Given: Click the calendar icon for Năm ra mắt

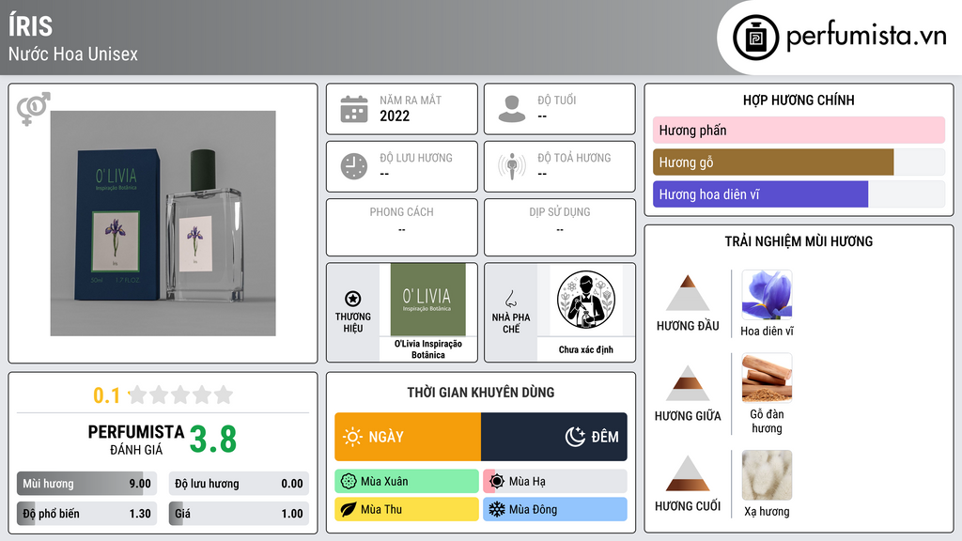Looking at the screenshot, I should (x=354, y=109).
